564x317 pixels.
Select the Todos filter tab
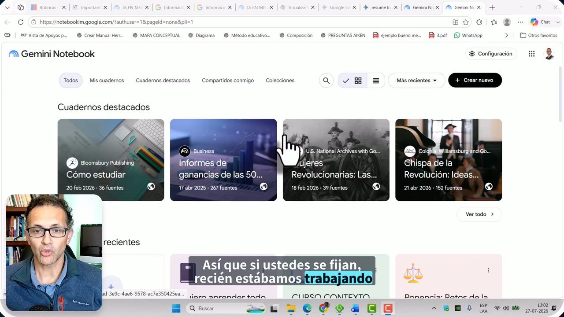tap(70, 81)
